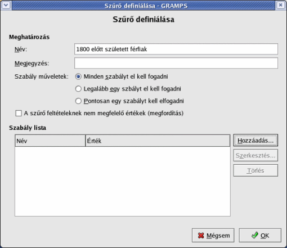The image size is (287, 248).
Task: Click the Név column header in rule list
Action: 50,141
